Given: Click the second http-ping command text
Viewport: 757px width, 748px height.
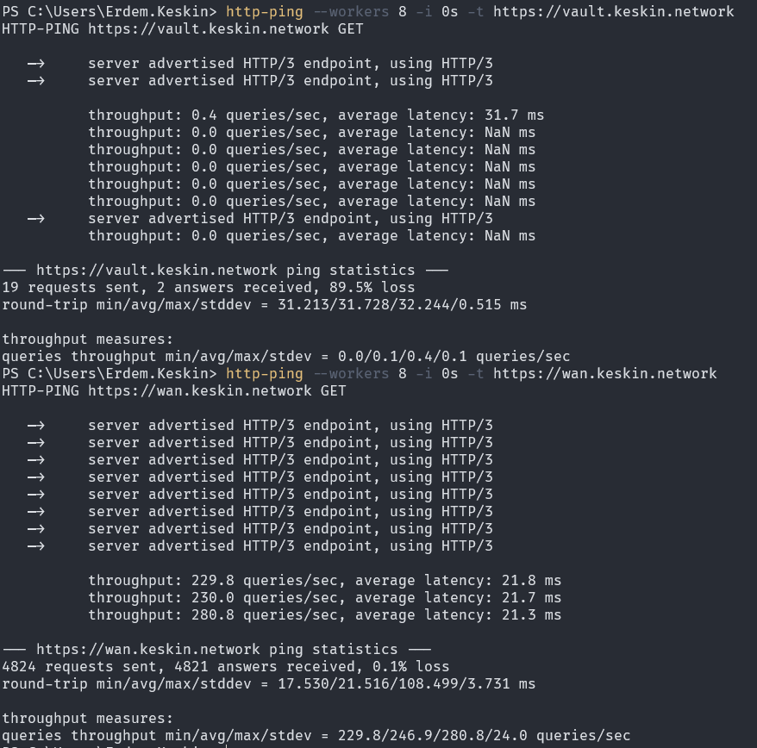Looking at the screenshot, I should pyautogui.click(x=265, y=373).
